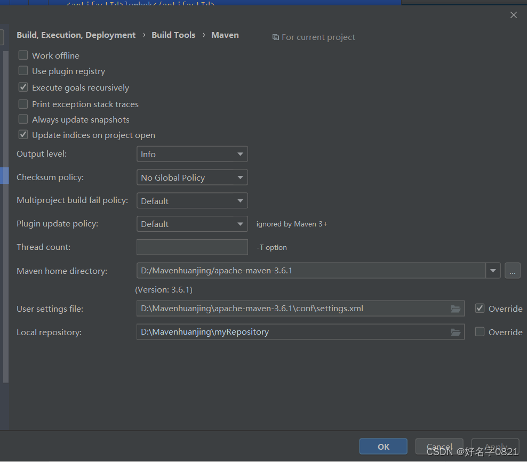Disable Execute goals recursively
The image size is (527, 462).
[x=23, y=87]
